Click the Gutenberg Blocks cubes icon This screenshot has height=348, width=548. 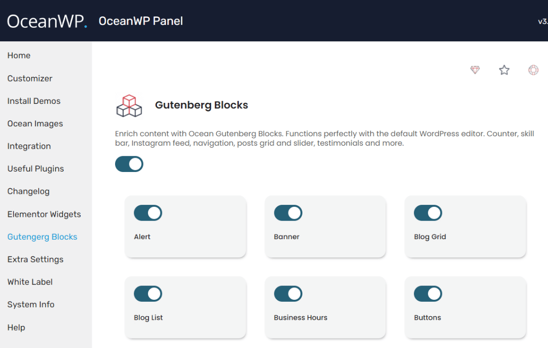tap(129, 106)
